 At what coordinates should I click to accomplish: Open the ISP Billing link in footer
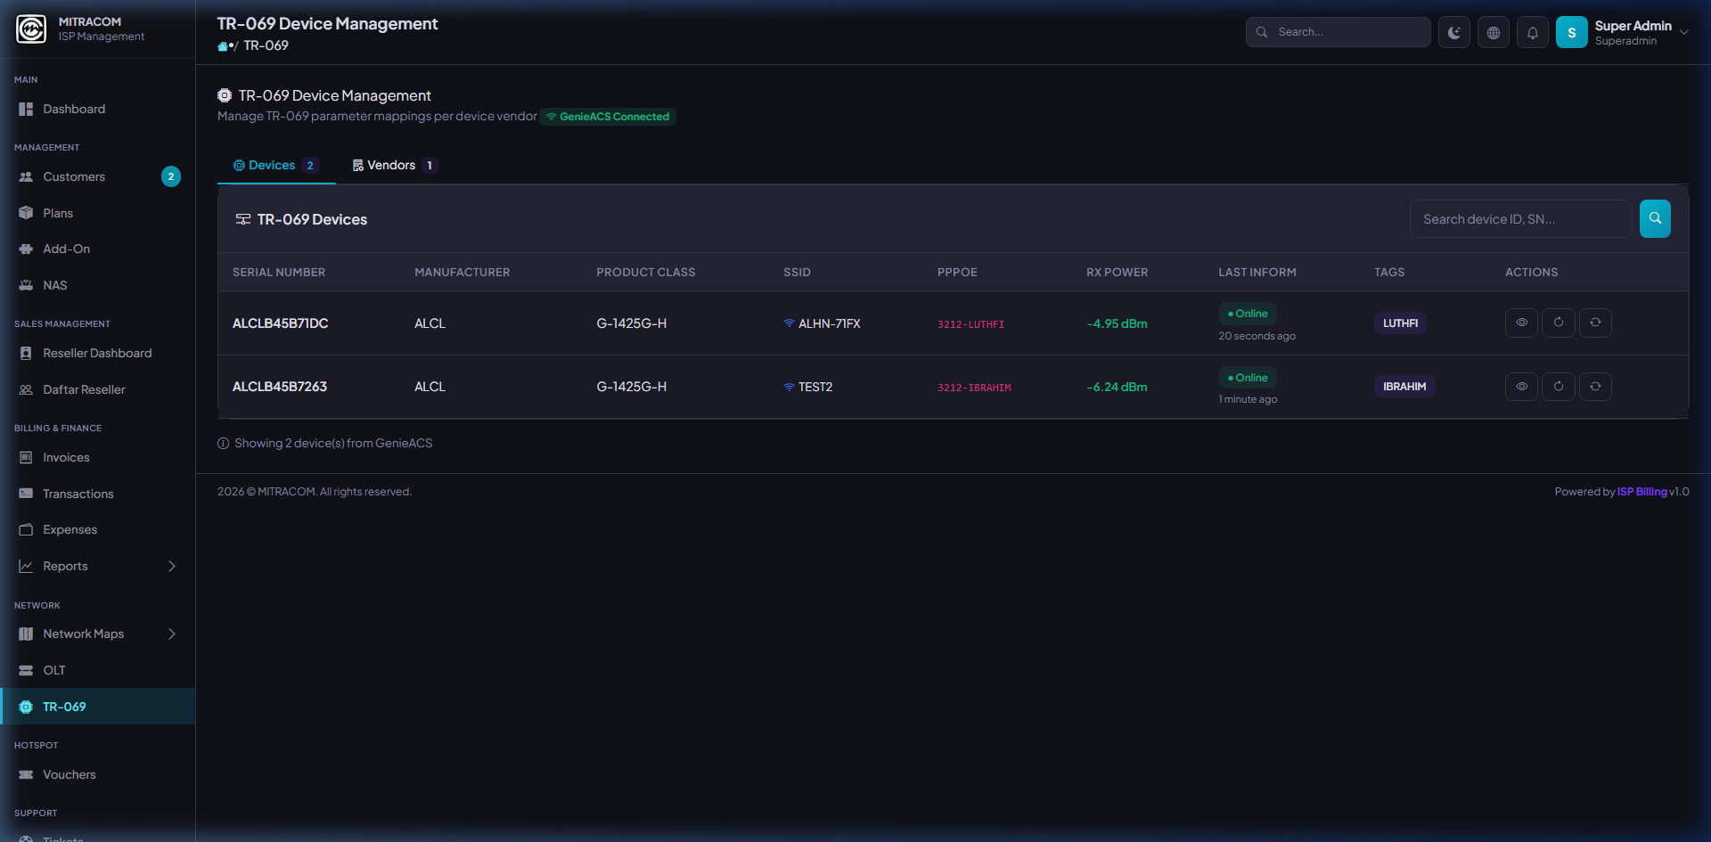click(1641, 492)
